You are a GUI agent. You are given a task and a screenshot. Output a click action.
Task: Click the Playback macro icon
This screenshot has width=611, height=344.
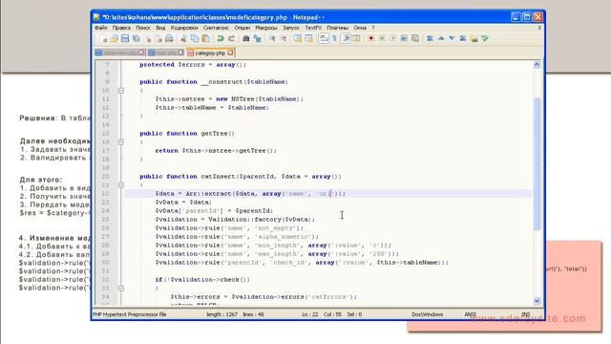pyautogui.click(x=392, y=38)
